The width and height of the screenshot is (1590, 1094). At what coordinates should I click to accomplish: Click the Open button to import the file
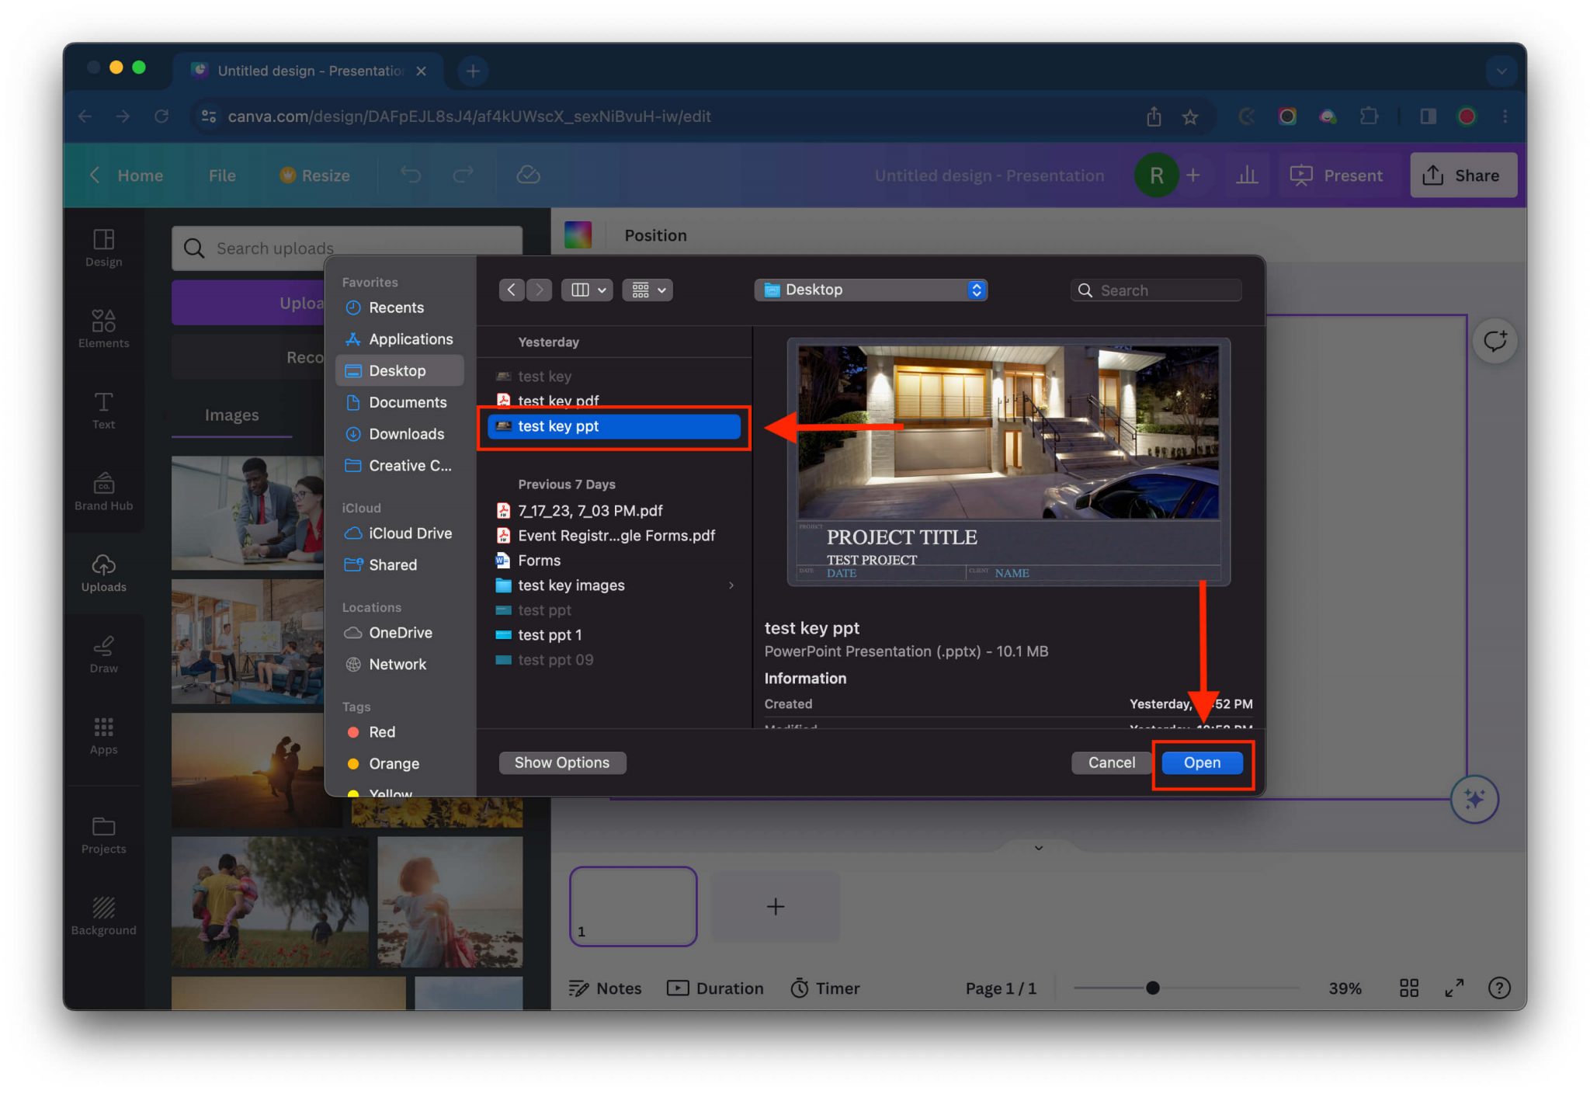click(x=1202, y=762)
